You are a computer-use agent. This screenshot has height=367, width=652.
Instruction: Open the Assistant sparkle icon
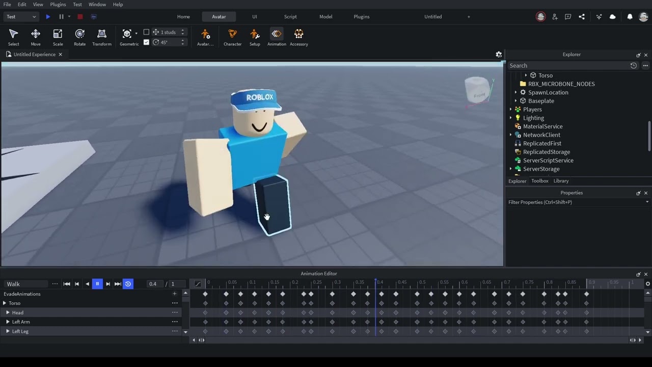click(x=599, y=17)
